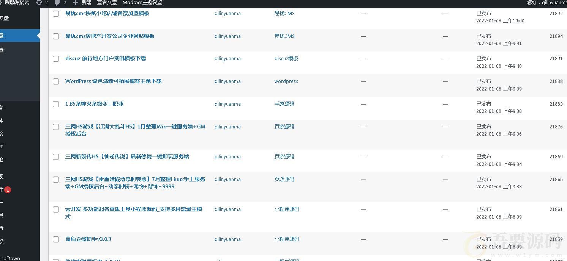Click the post ID 21883
The image size is (567, 261).
click(556, 104)
